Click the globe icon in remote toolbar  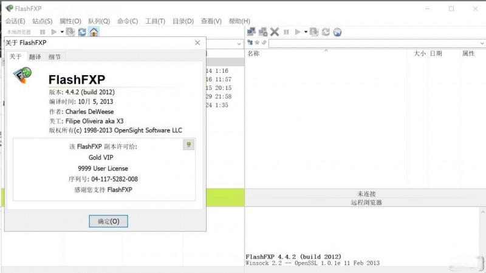click(337, 32)
